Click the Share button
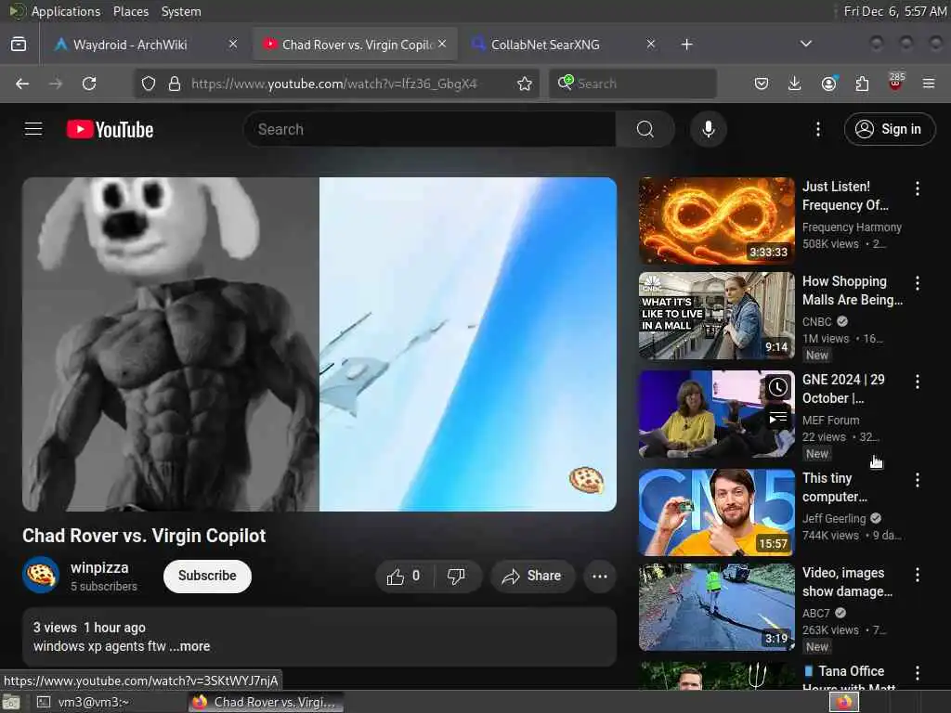The image size is (951, 713). (531, 576)
